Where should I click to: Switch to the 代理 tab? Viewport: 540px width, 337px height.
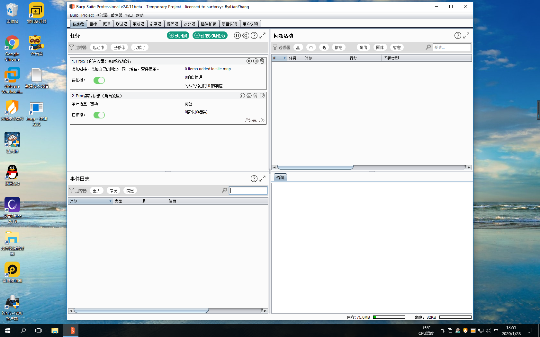[x=106, y=24]
